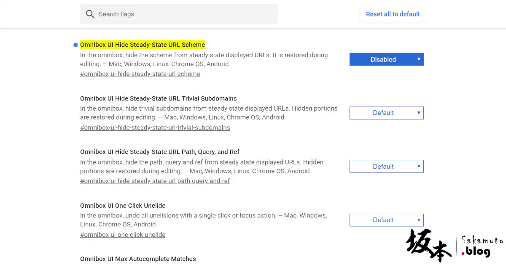Click the magnifier icon in search bar
The image size is (506, 265).
click(90, 14)
